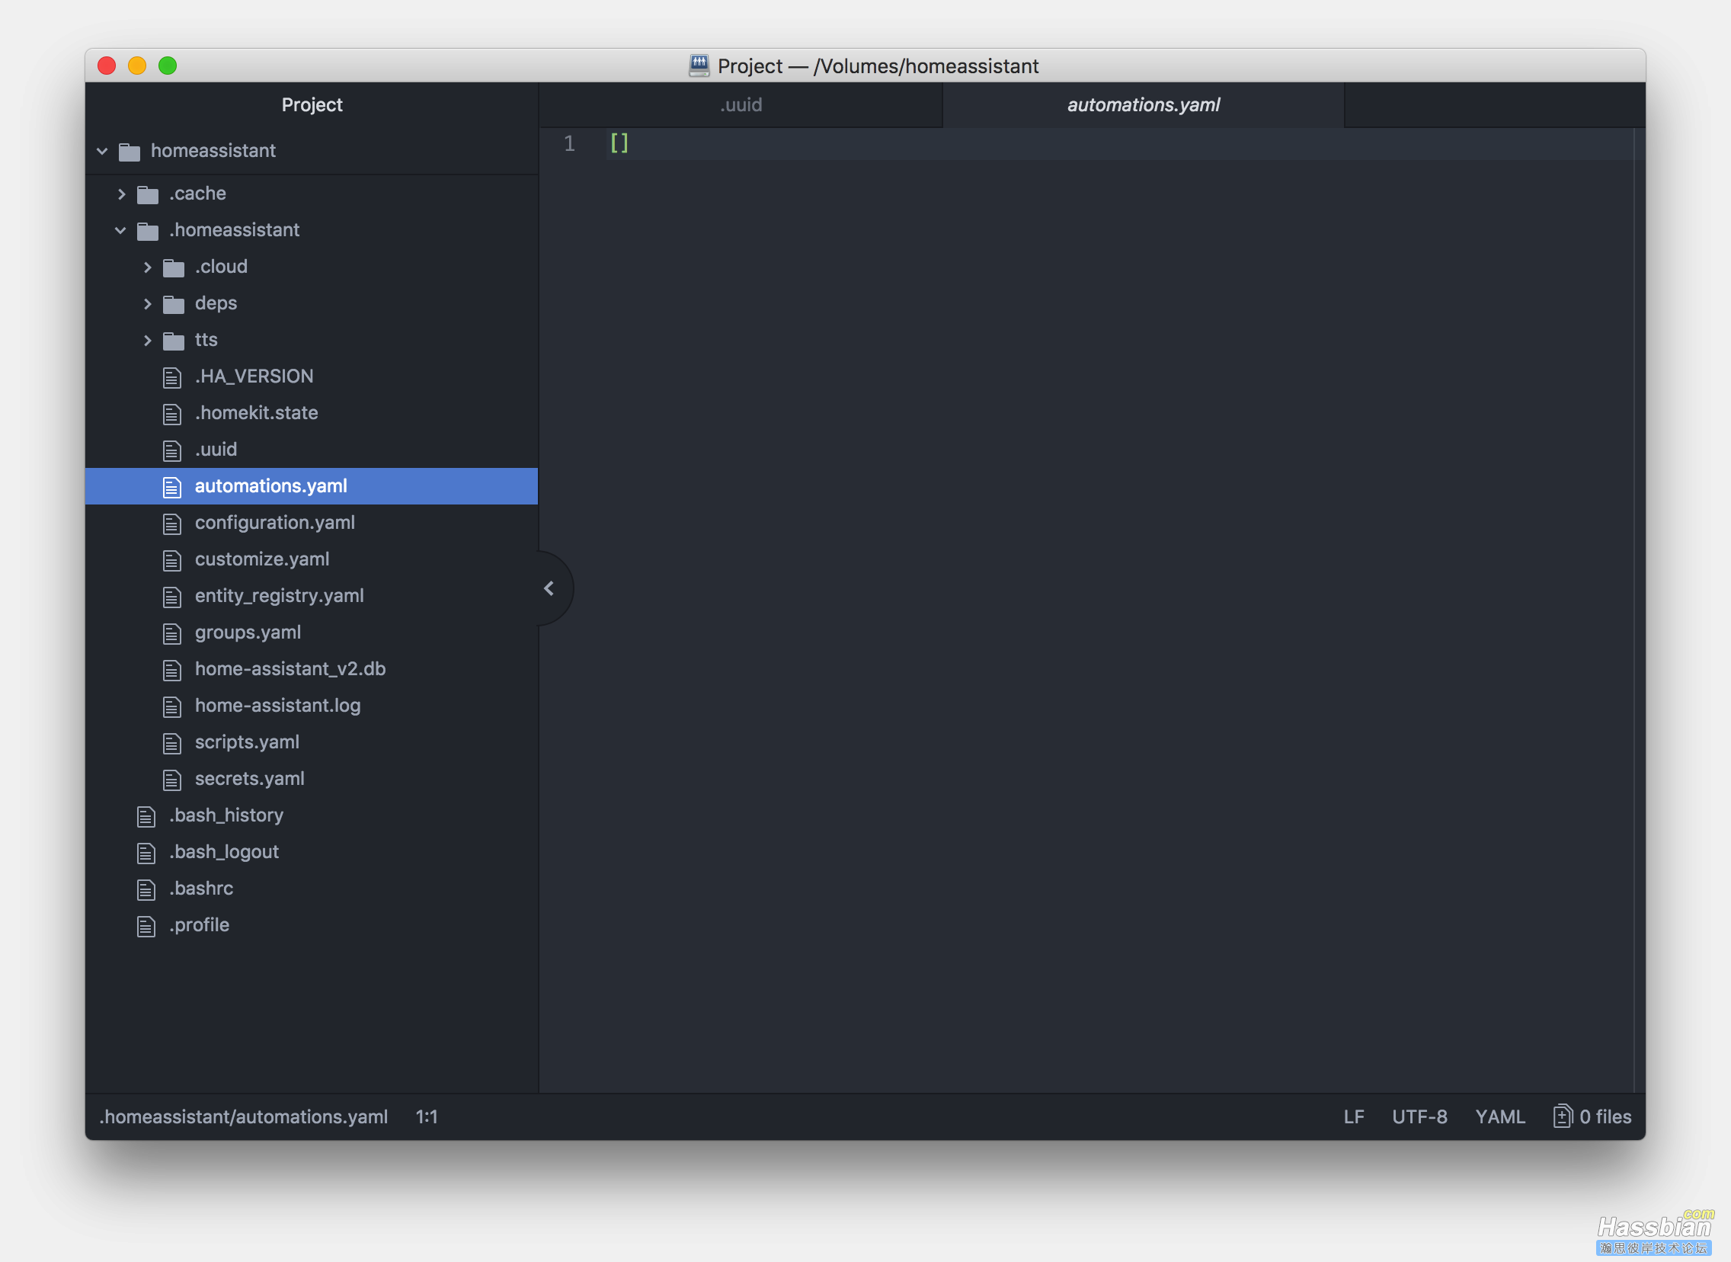Switch to the .uuid tab
Viewport: 1731px width, 1262px height.
[741, 104]
